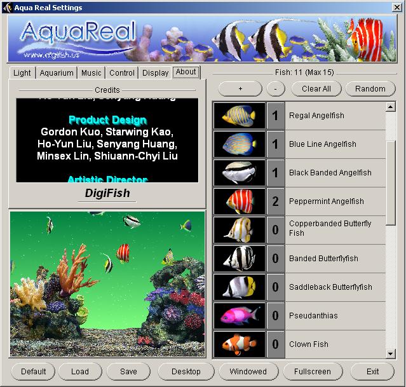Viewport: 406px width, 387px height.
Task: Click the Copperbanded Butterfly Fish name label
Action: (x=330, y=228)
